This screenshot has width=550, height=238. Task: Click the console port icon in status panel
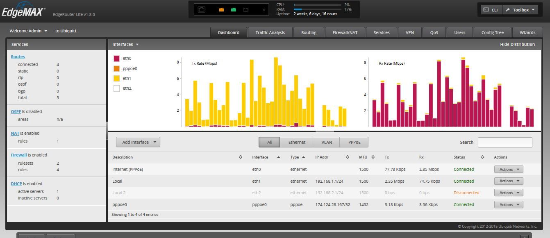202,10
